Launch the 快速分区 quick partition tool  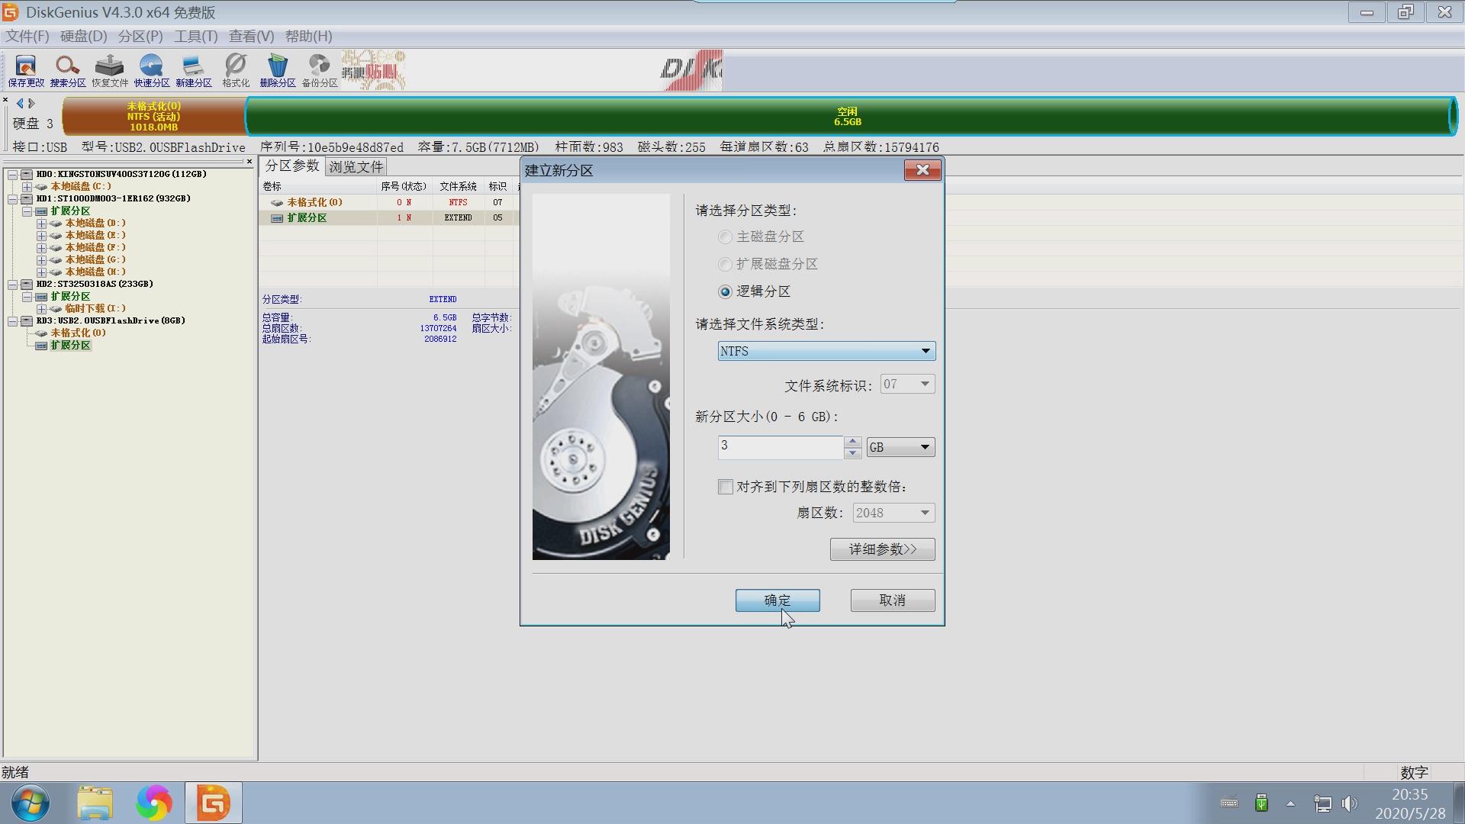click(152, 70)
